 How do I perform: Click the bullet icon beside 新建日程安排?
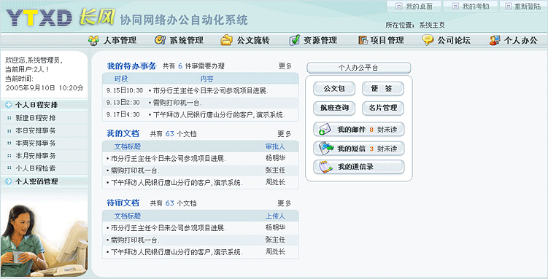coord(9,118)
